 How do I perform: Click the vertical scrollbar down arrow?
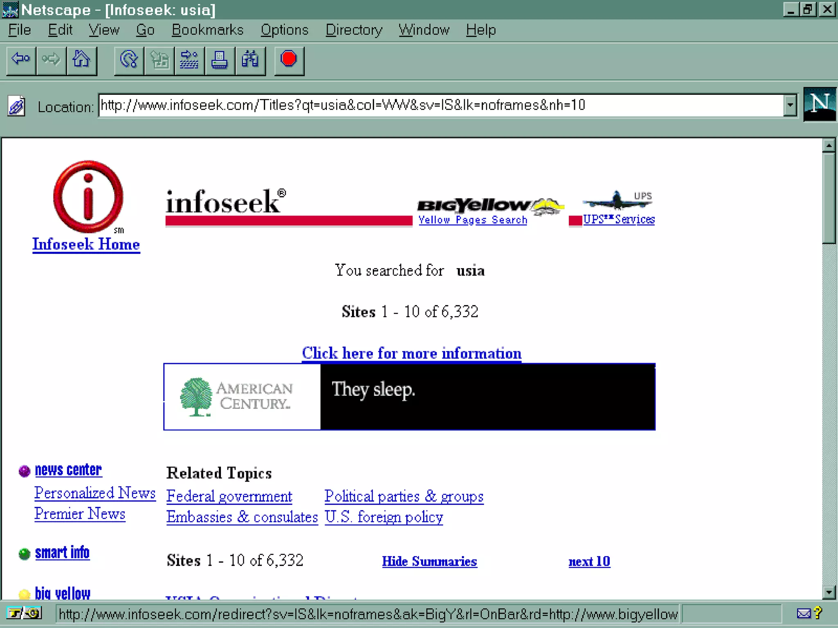tap(829, 592)
